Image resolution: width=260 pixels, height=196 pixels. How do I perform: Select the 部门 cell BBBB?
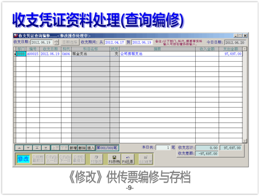[21, 54]
